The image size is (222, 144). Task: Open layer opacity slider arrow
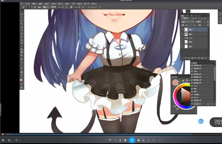pyautogui.click(x=208, y=22)
